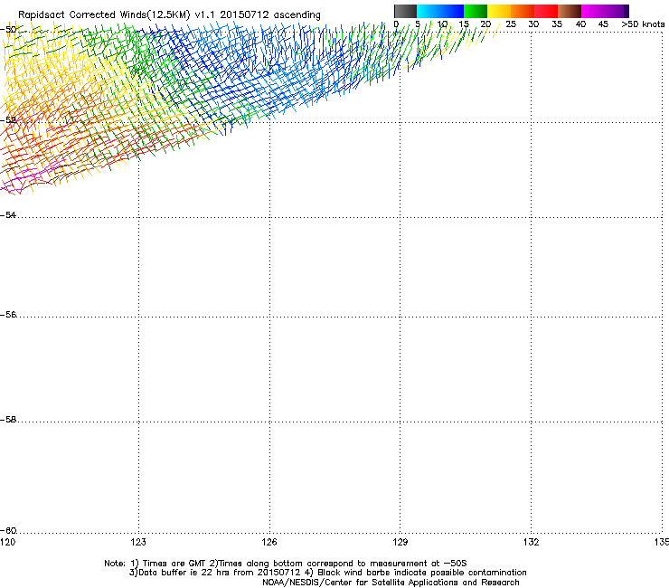Click the longitude label 126
Viewport: 669px width, 588px height.
(x=269, y=542)
